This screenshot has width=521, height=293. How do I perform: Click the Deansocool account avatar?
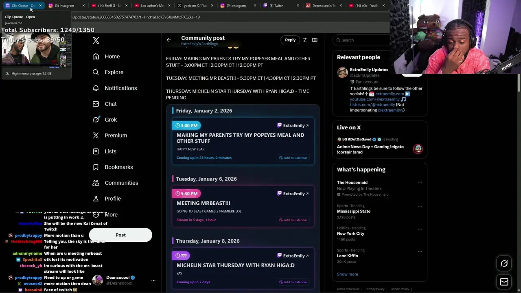click(x=98, y=280)
